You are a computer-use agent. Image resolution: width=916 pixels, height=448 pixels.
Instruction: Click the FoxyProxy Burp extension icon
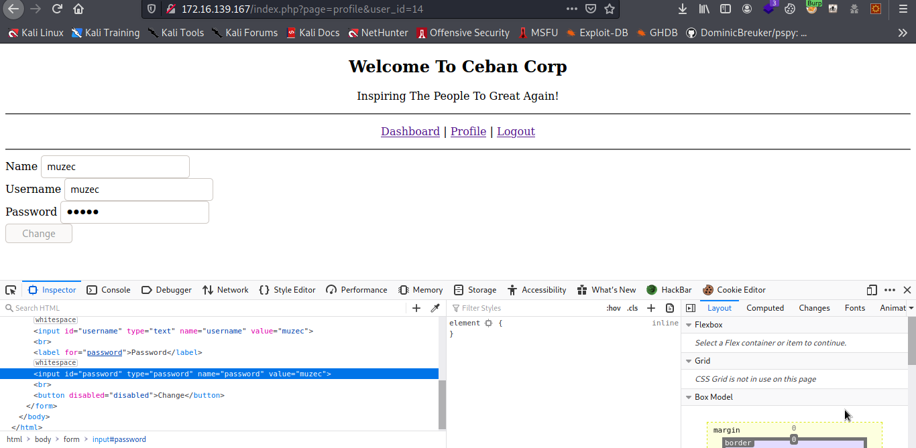click(x=813, y=8)
